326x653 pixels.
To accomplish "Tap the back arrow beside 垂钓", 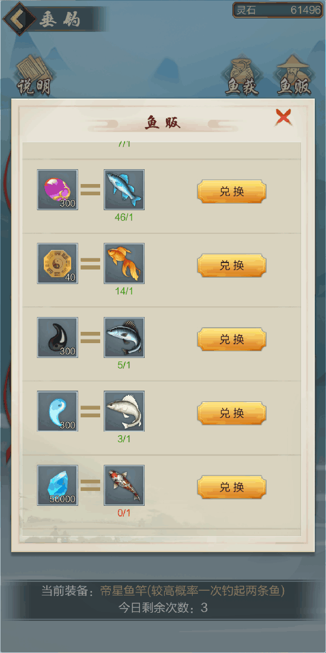I will point(17,18).
